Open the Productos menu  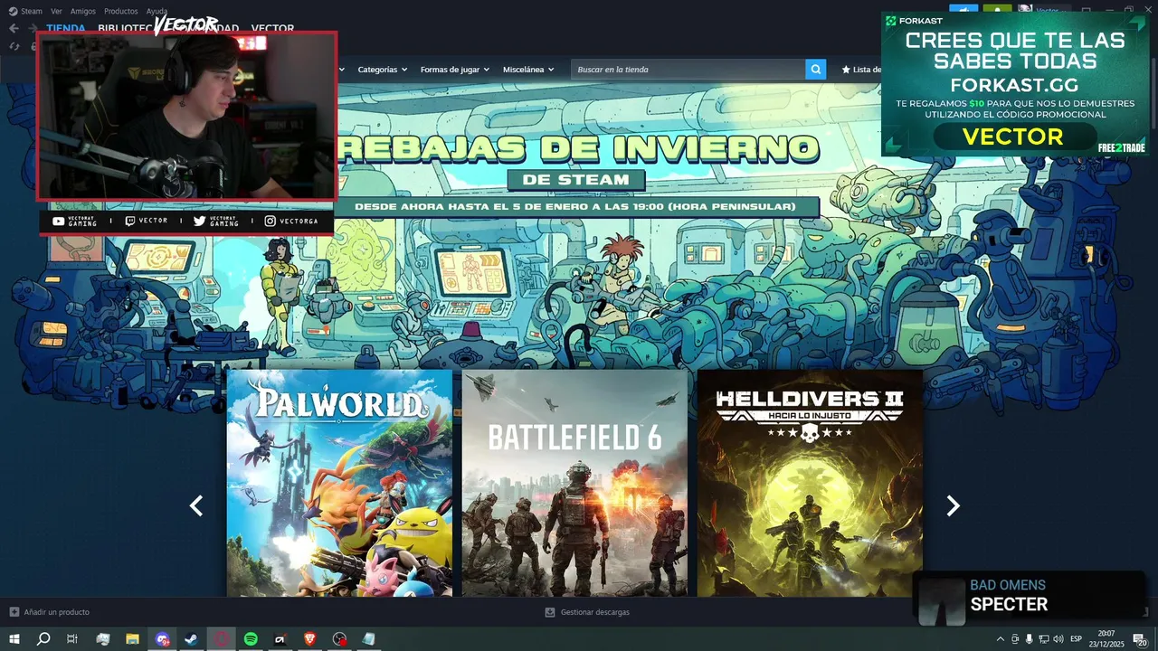pos(121,11)
